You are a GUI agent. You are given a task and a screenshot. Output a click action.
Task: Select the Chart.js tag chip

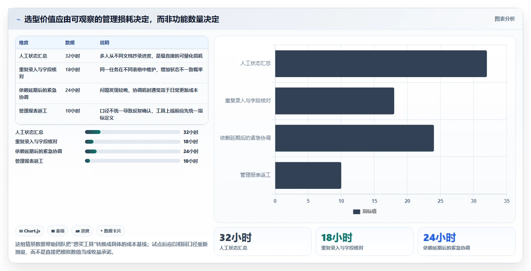click(30, 231)
